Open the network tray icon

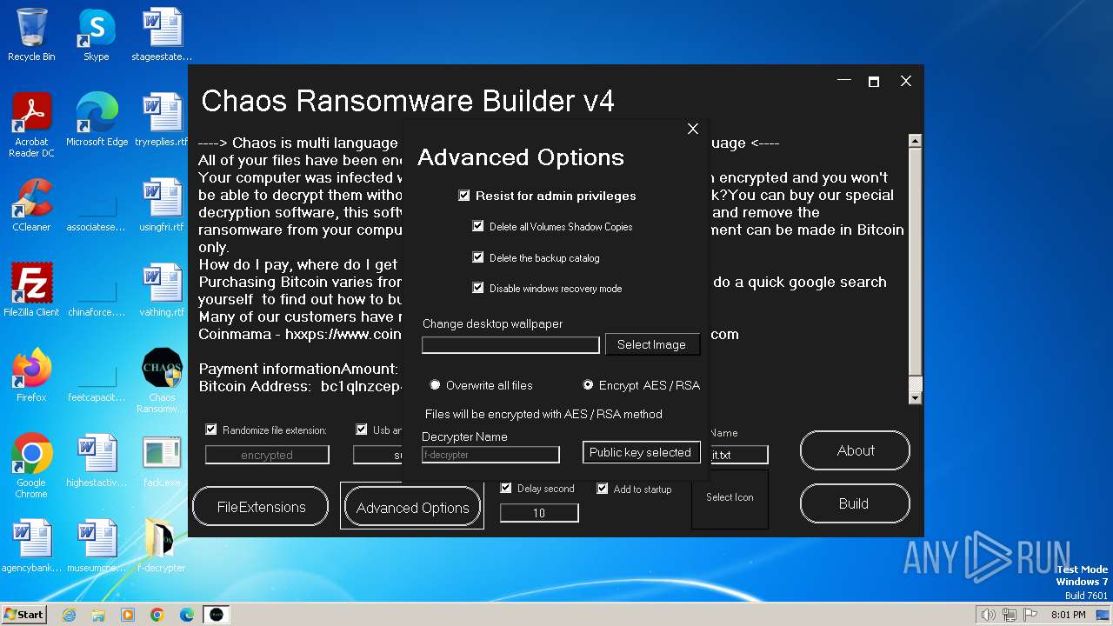coord(1010,615)
